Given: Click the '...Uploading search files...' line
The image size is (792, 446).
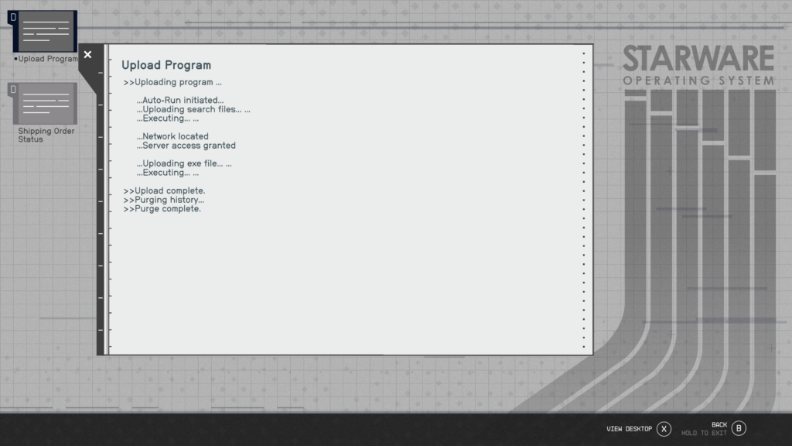Looking at the screenshot, I should point(193,109).
